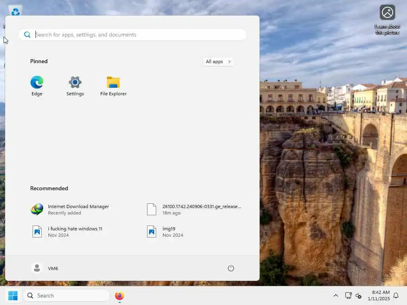Focus the Start menu search field
Viewport: 407px width, 305px height.
(x=132, y=35)
